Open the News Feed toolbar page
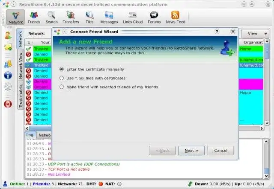 pyautogui.click(x=175, y=17)
